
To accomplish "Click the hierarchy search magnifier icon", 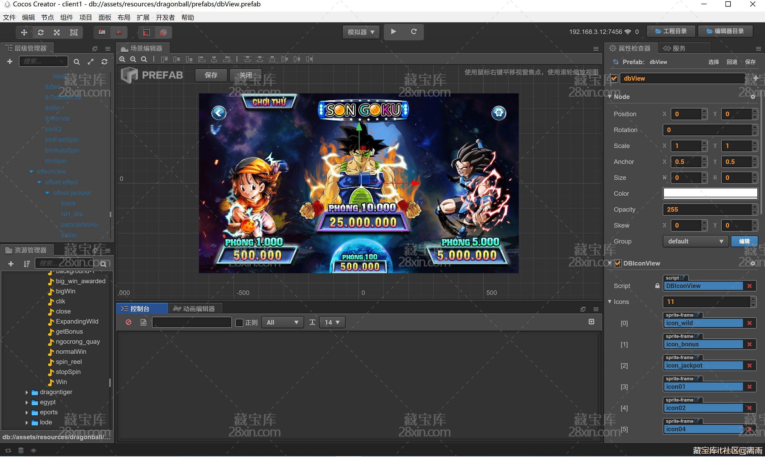I will [76, 62].
